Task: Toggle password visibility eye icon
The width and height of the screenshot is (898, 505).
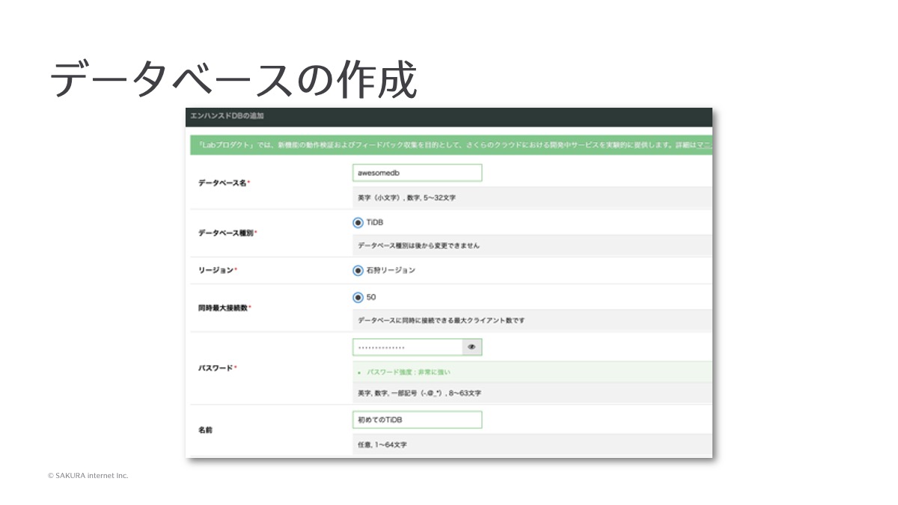Action: 472,347
